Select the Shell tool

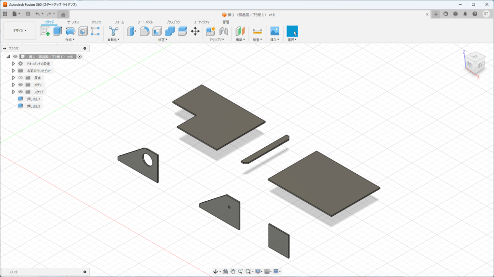pyautogui.click(x=157, y=31)
